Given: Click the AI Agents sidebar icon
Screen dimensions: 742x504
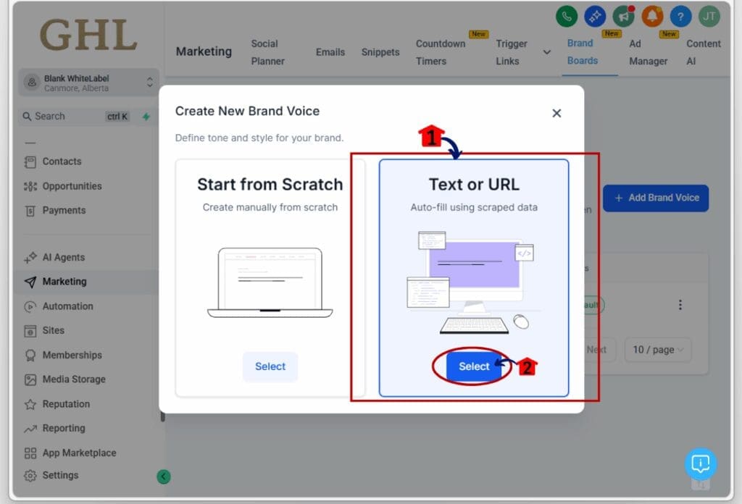Looking at the screenshot, I should pos(30,258).
